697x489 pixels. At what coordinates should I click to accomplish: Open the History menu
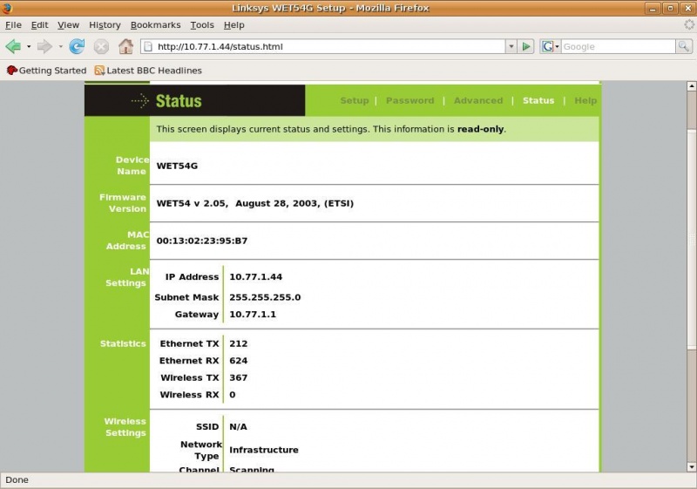(105, 25)
